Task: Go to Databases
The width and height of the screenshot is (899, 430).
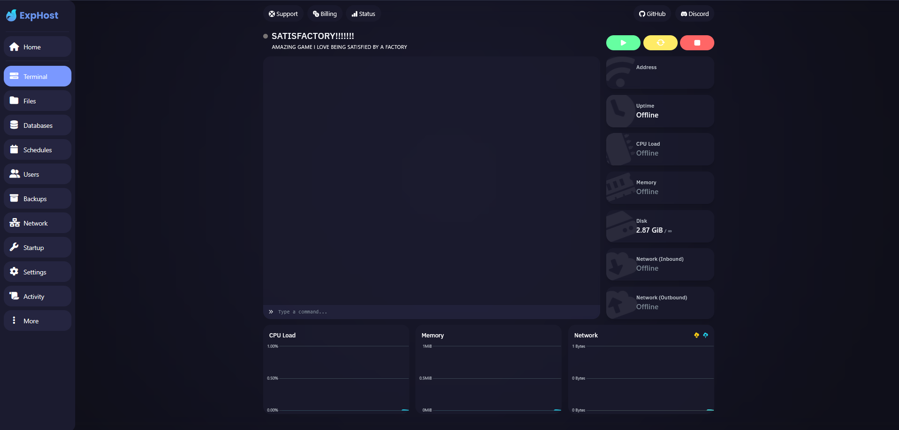Action: (x=38, y=125)
